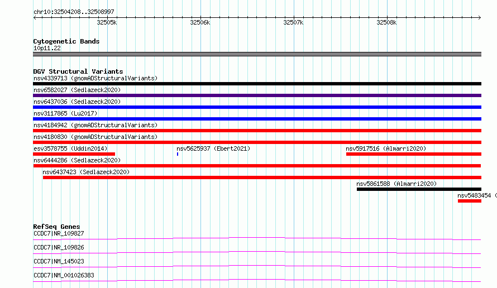Viewport: 497px width, 288px height.
Task: Click the blue nsv6437036 variant bar
Action: point(257,107)
